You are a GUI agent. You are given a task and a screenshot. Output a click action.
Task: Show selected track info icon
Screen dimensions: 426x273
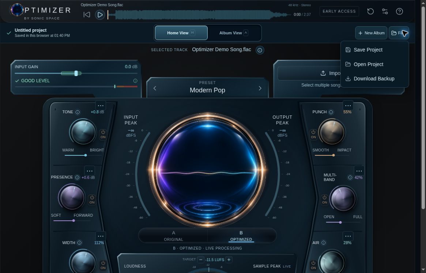click(x=260, y=50)
